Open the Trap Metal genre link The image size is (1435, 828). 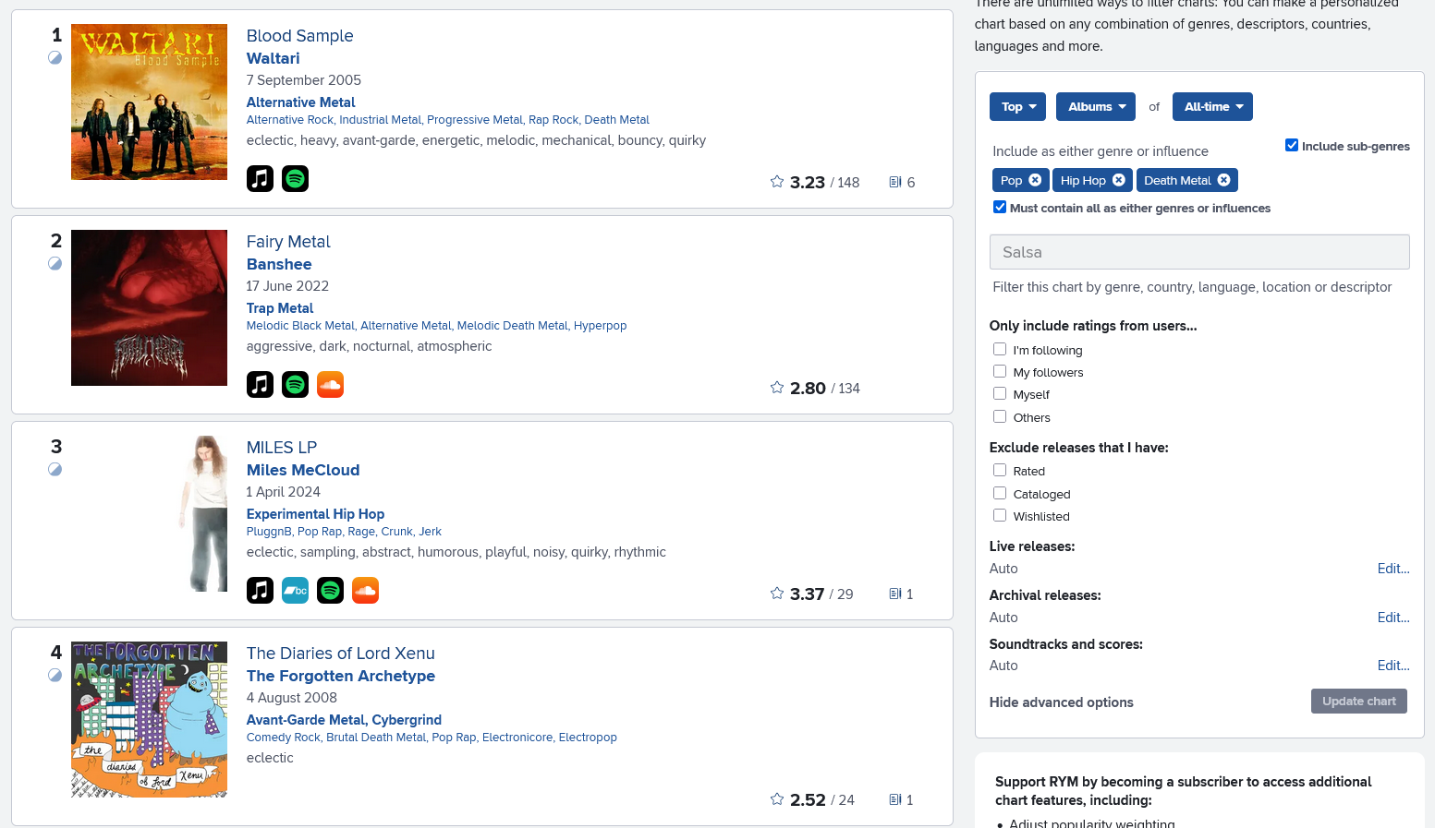[280, 308]
